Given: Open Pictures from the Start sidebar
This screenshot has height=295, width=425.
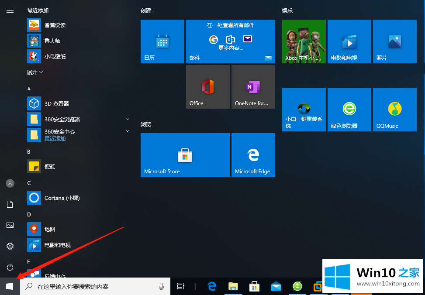Looking at the screenshot, I should (x=10, y=225).
